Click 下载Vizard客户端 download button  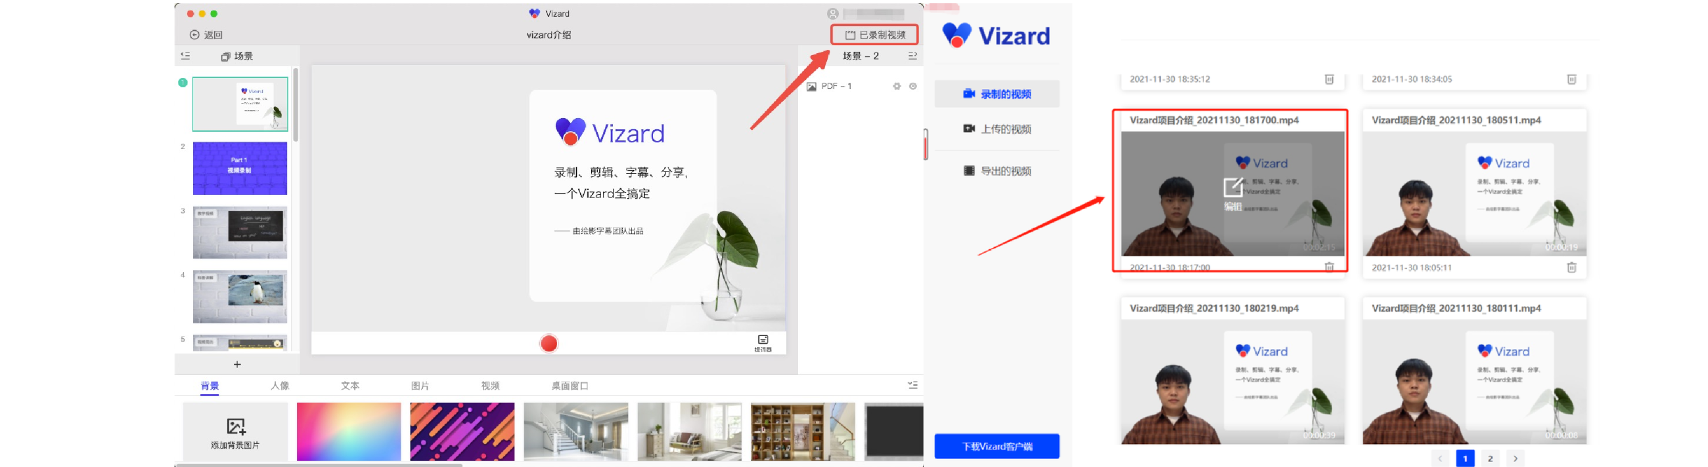click(x=997, y=447)
